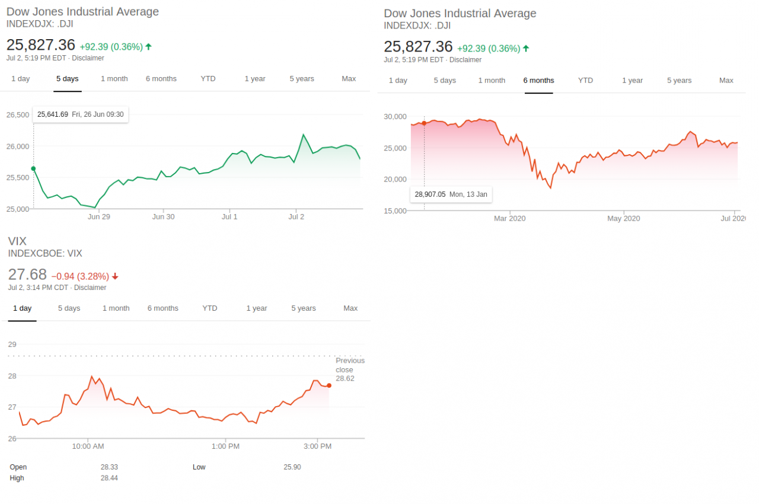
Task: Choose YTD tab in left Dow Jones panel
Action: point(208,79)
